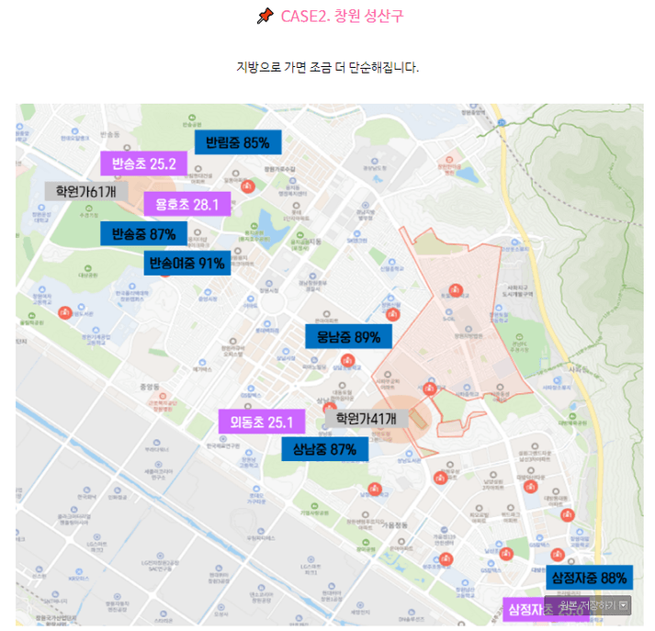The height and width of the screenshot is (631, 655).
Task: Click the 중앙동 district name on the map
Action: pyautogui.click(x=150, y=387)
